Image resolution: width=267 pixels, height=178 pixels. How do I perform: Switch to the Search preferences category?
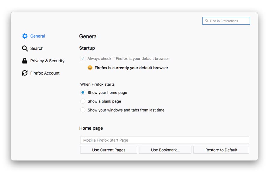(37, 48)
